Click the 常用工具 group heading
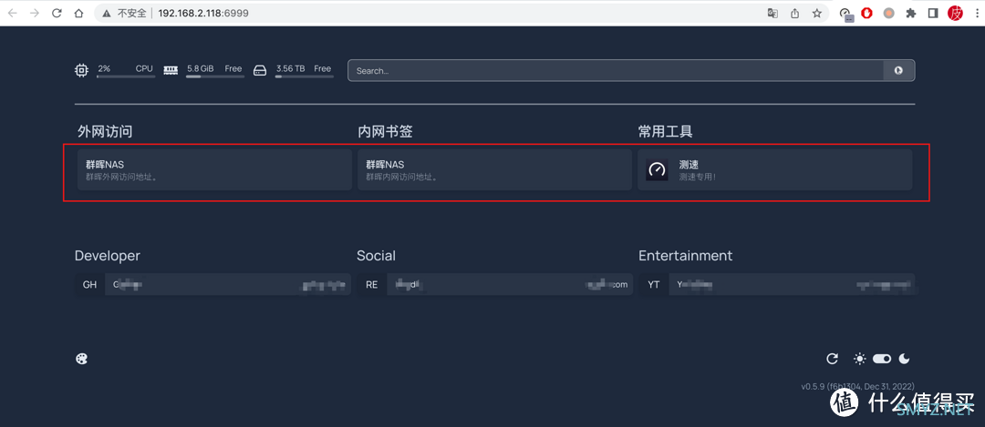 coord(665,132)
